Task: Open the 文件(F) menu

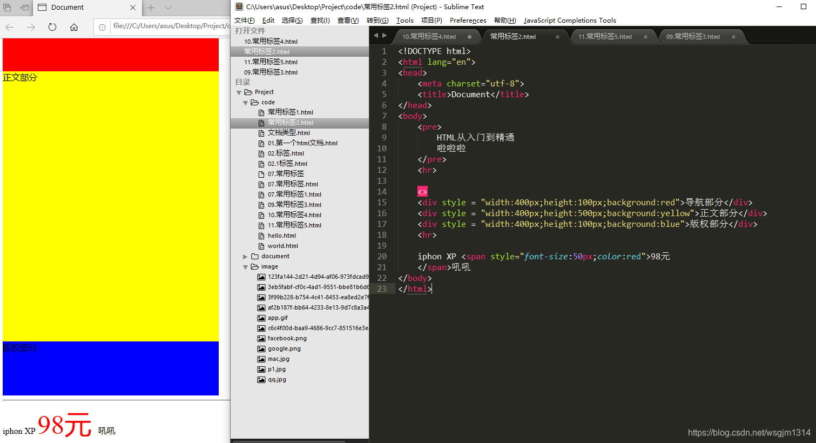Action: click(244, 21)
